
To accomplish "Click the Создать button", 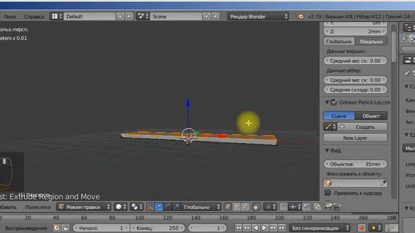I will click(362, 127).
